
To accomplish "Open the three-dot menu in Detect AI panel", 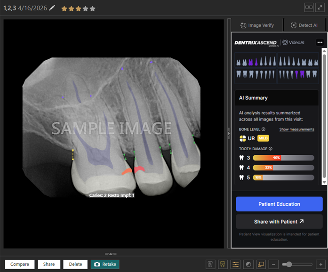I will [x=320, y=42].
